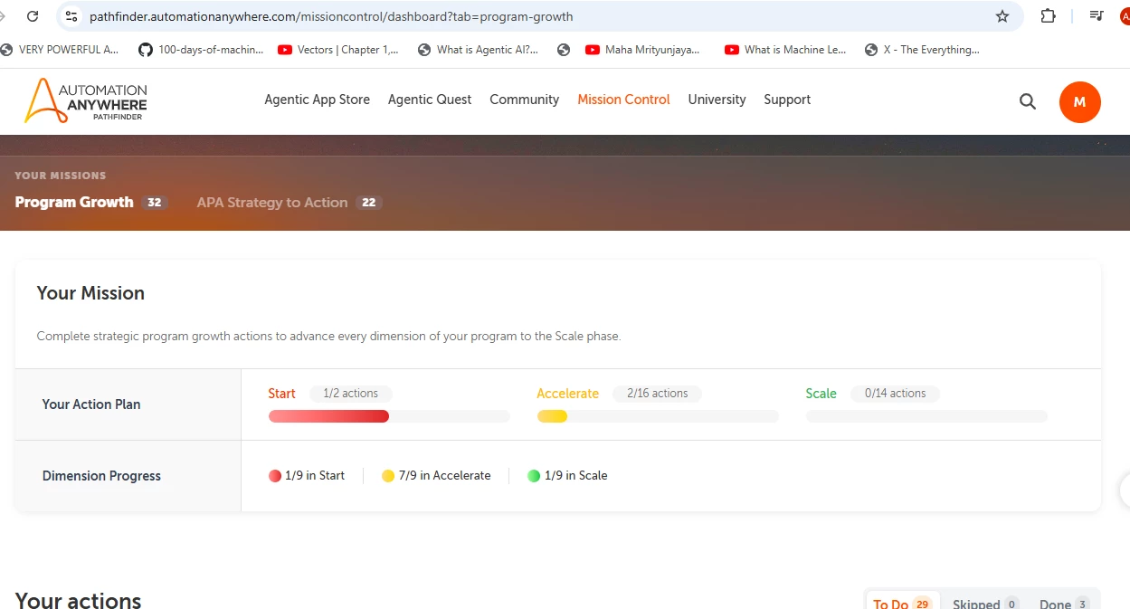Viewport: 1130px width, 609px height.
Task: Open the site information icon in address bar
Action: click(x=71, y=16)
